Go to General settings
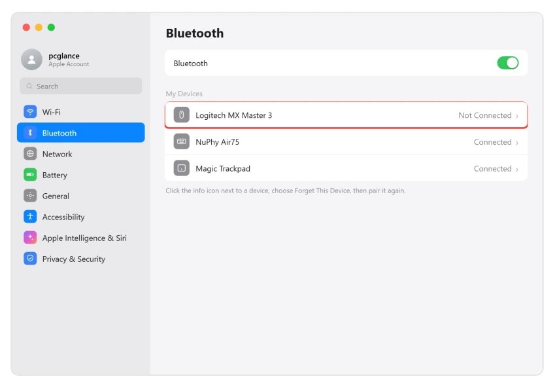 pyautogui.click(x=80, y=196)
